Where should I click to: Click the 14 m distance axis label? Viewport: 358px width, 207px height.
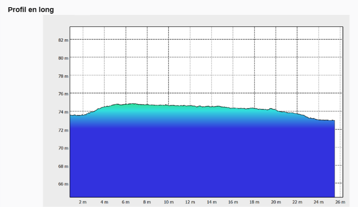(212, 202)
